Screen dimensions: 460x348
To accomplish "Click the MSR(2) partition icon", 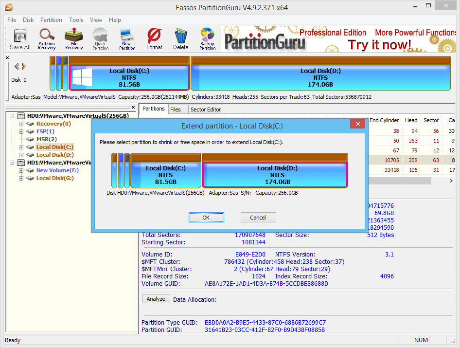I will (x=30, y=140).
